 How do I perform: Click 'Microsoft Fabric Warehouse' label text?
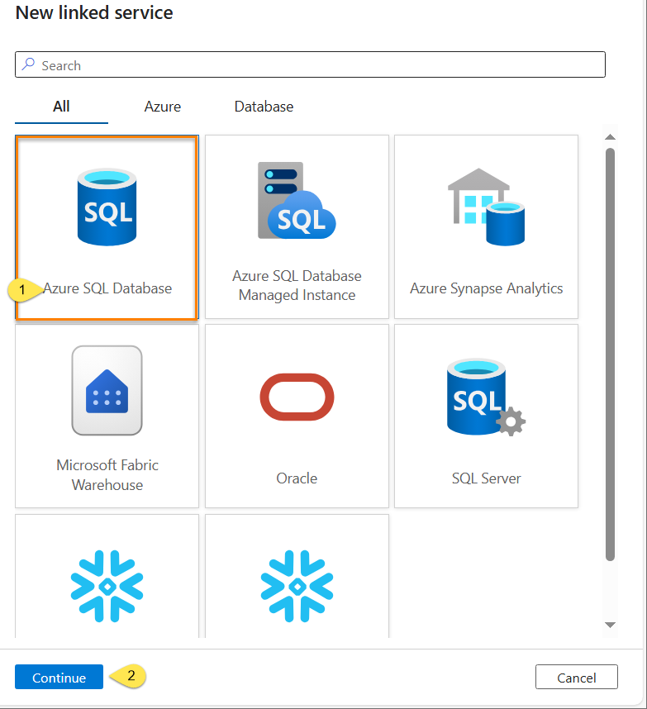107,475
